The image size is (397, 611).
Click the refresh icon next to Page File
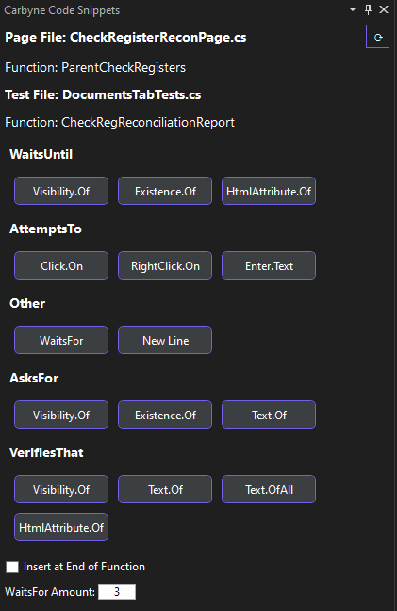pos(377,37)
